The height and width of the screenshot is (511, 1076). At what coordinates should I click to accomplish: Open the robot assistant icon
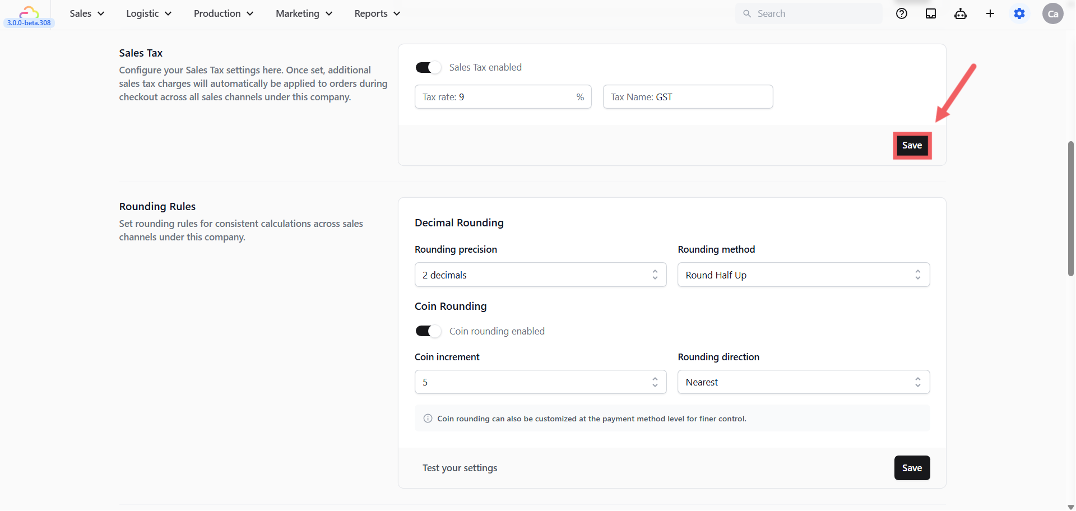[961, 13]
